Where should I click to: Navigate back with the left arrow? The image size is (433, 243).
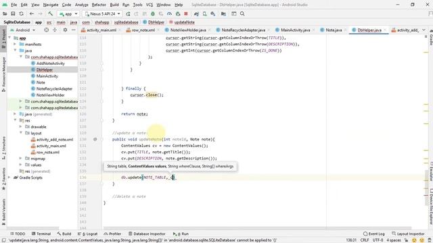(32, 13)
